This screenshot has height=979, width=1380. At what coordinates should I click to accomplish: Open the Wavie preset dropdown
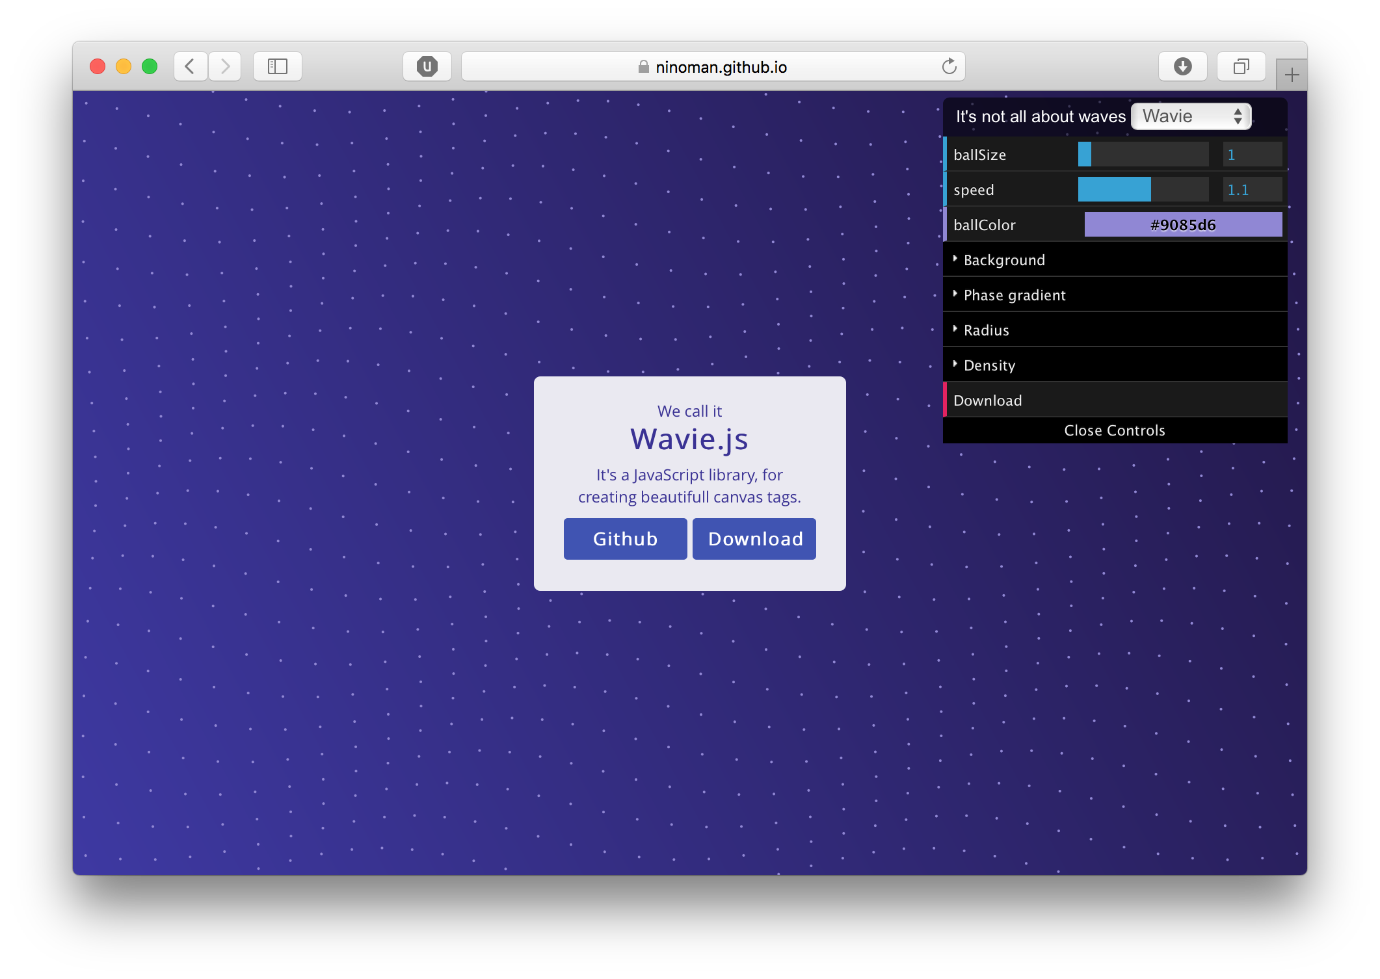pyautogui.click(x=1191, y=116)
